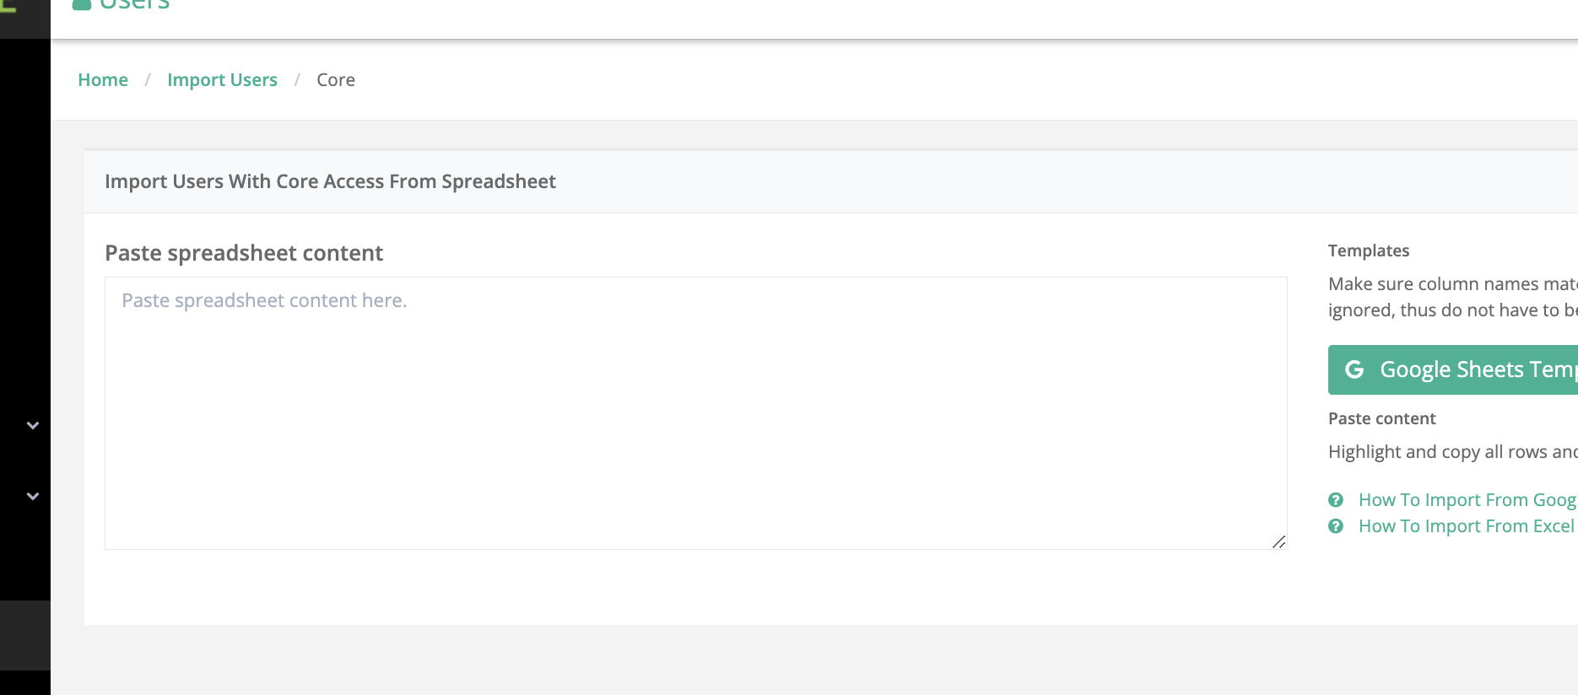Expand the lower chevron in the dark sidebar
This screenshot has width=1578, height=695.
pyautogui.click(x=31, y=496)
